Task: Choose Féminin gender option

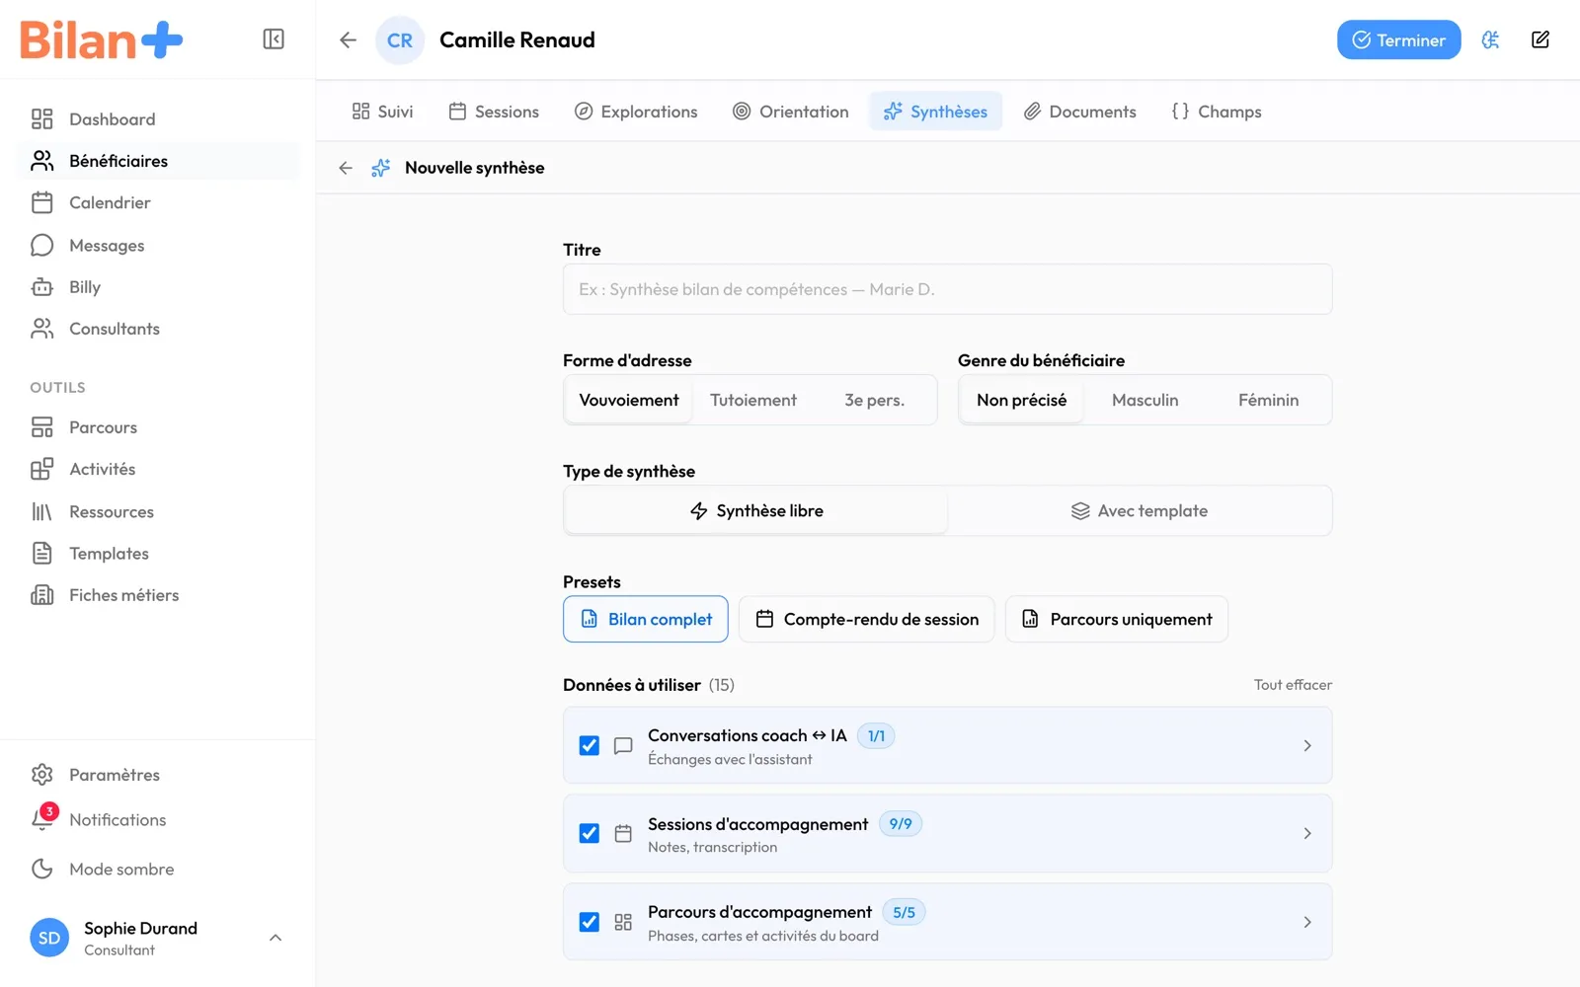Action: point(1269,400)
